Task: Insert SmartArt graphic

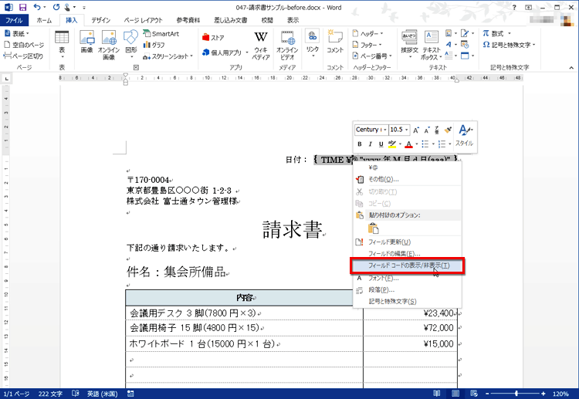Action: (161, 34)
